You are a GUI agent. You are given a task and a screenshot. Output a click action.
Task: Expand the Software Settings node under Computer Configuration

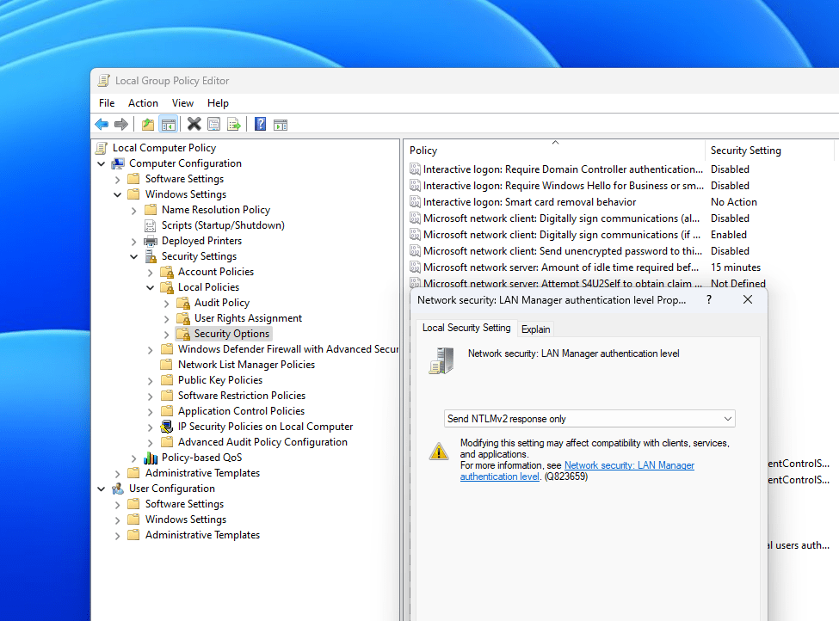(118, 179)
